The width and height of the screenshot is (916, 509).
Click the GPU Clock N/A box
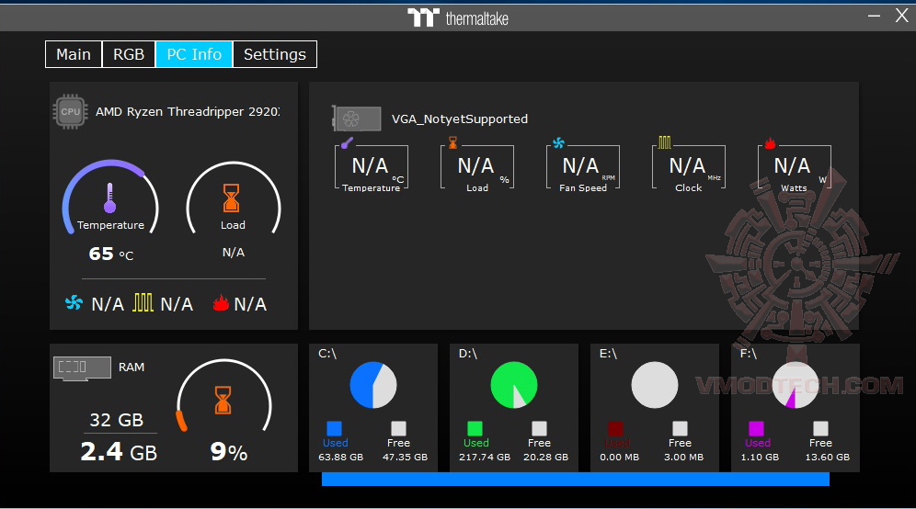click(688, 167)
